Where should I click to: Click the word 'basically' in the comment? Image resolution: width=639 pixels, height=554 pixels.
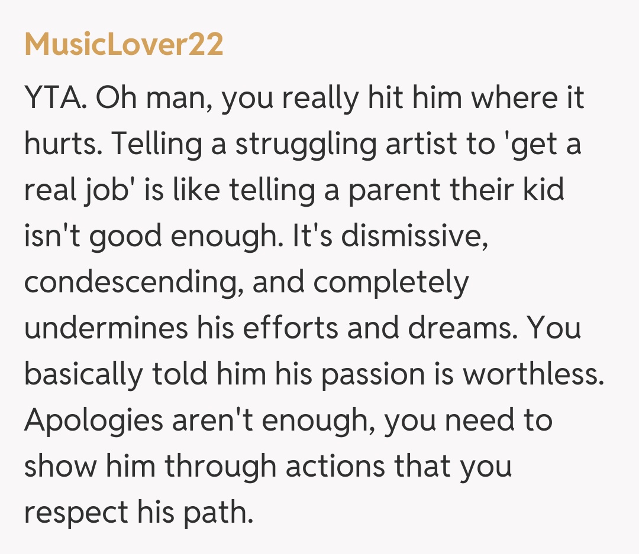[x=83, y=374]
